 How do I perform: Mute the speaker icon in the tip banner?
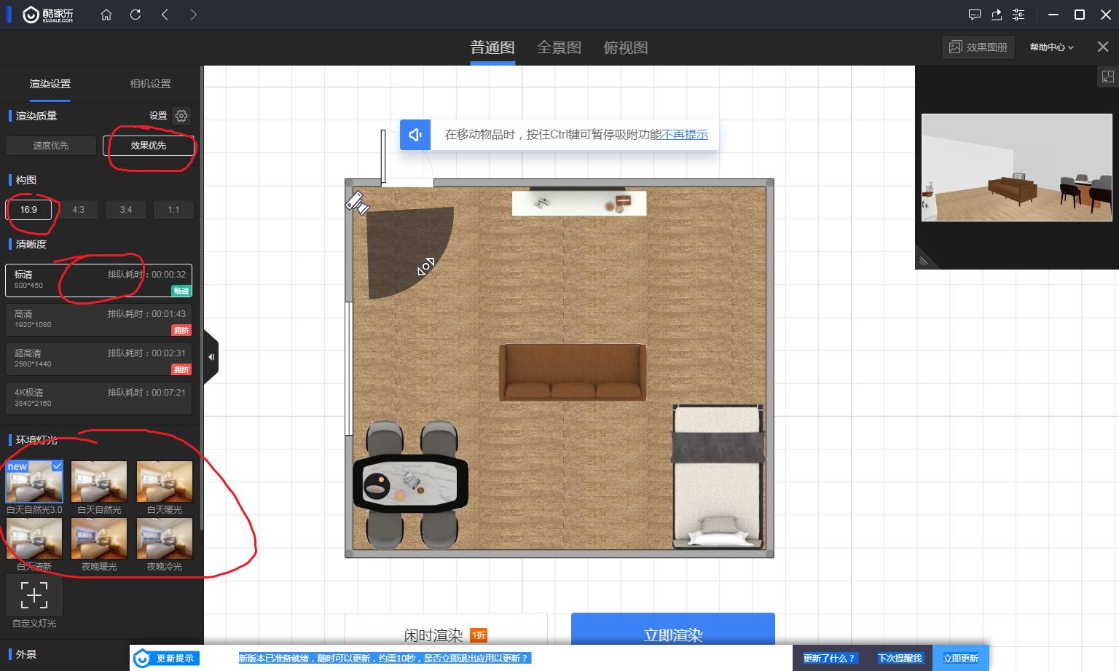tap(415, 134)
